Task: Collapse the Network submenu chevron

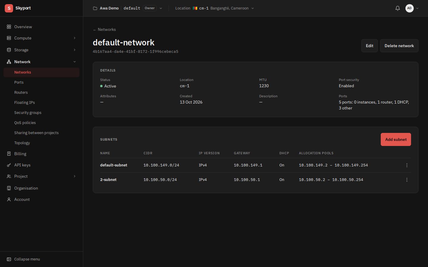Action: click(x=75, y=62)
